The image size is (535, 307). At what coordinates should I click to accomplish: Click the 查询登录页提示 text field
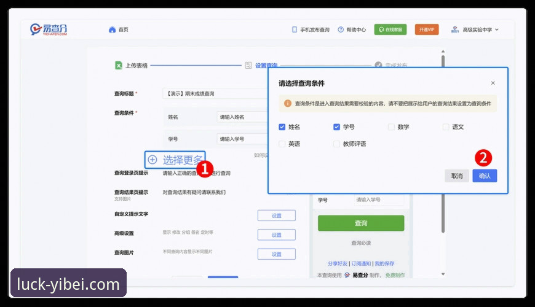197,173
